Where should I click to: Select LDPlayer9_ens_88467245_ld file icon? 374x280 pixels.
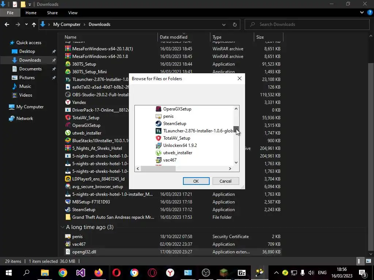(68, 179)
